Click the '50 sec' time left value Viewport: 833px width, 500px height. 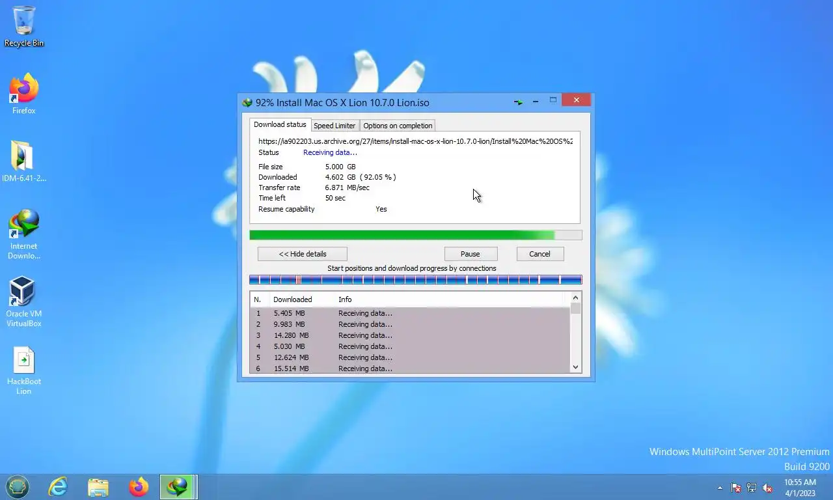click(335, 198)
